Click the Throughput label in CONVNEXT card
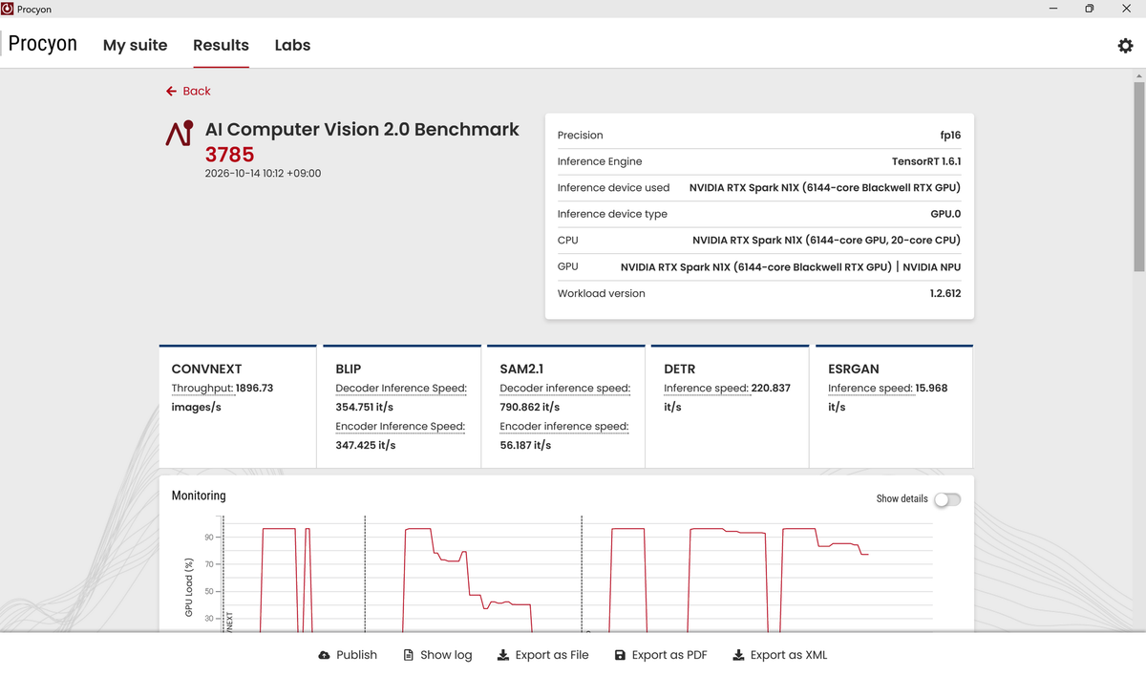1146x676 pixels. [202, 389]
